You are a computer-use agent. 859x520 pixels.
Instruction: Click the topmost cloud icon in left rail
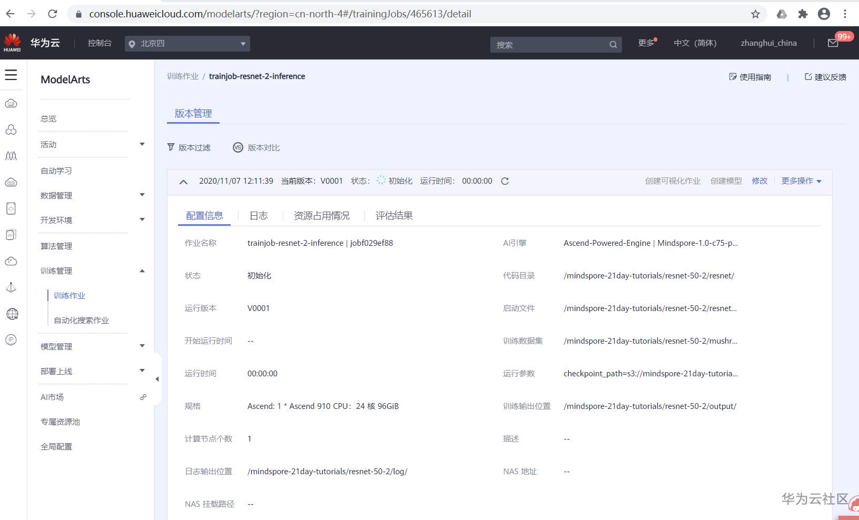click(x=11, y=104)
